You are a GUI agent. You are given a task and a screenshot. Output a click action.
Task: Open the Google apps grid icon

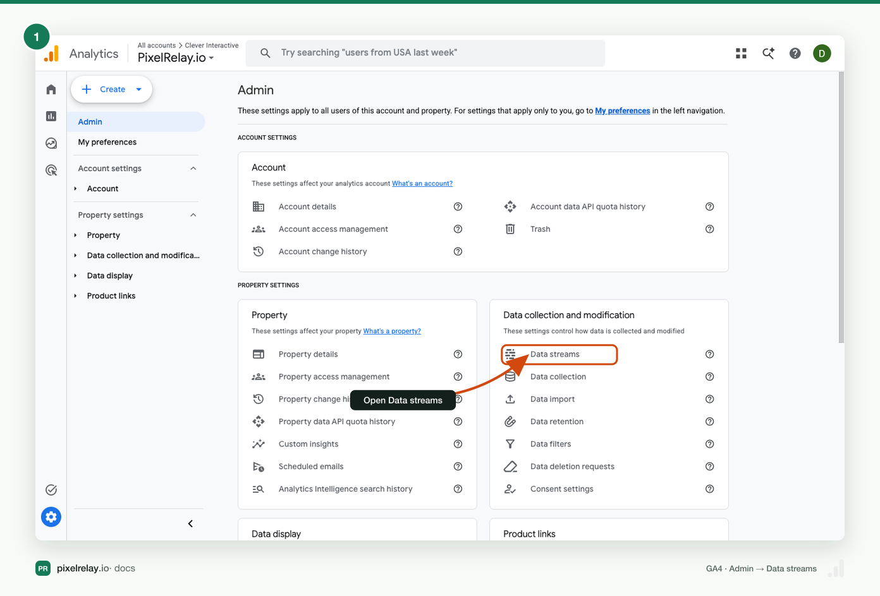pyautogui.click(x=741, y=54)
